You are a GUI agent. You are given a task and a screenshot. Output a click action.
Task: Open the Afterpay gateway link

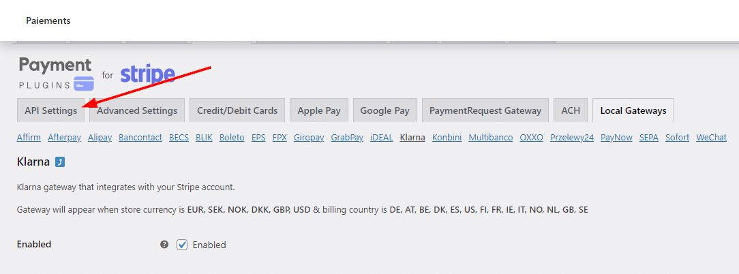[65, 138]
